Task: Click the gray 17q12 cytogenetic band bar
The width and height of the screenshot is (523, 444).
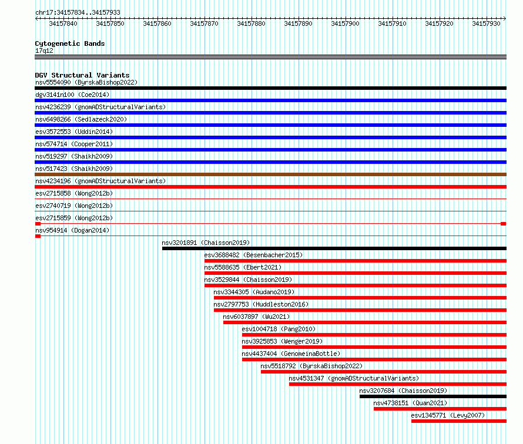Action: pos(270,57)
